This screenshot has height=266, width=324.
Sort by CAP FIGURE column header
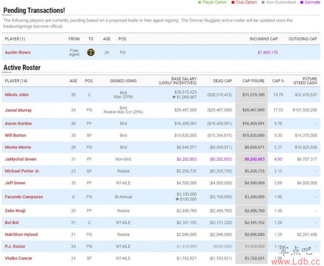point(254,81)
